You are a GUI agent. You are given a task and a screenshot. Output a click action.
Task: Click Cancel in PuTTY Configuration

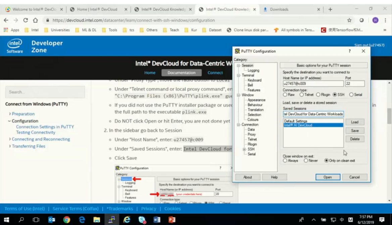tap(354, 177)
